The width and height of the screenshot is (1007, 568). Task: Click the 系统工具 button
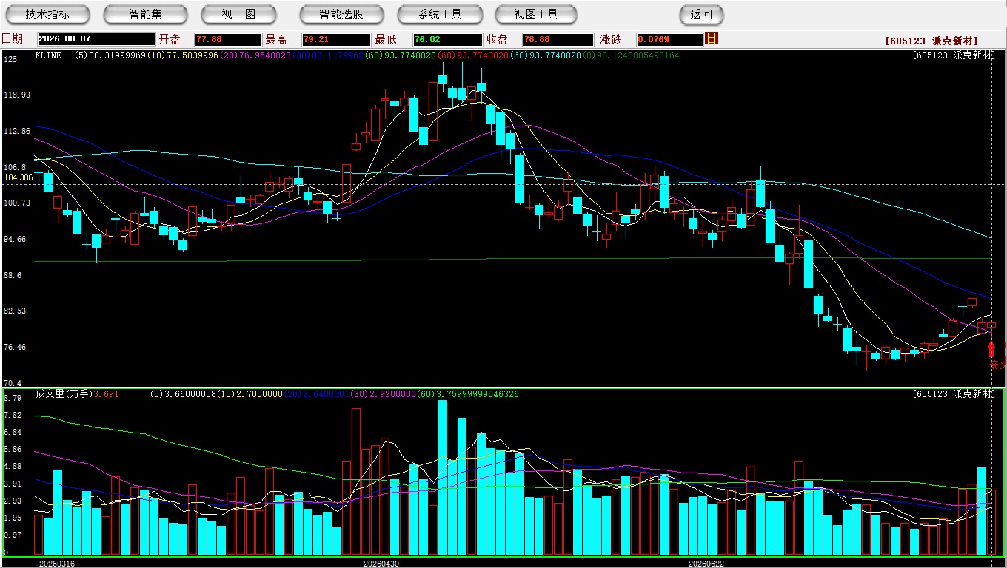pyautogui.click(x=440, y=14)
